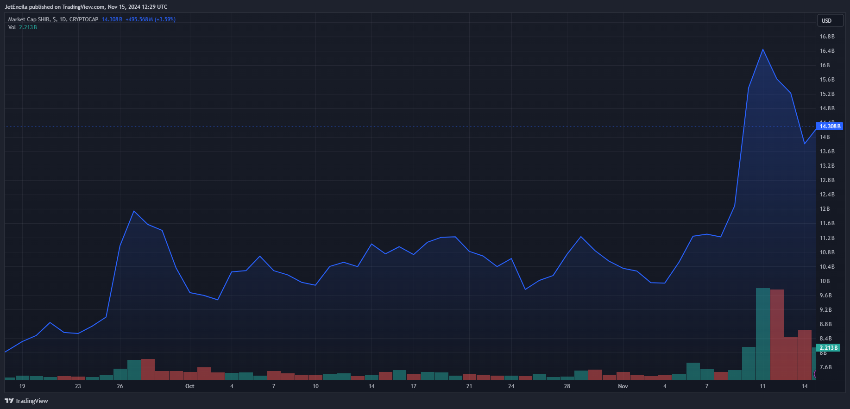
Task: Select the Market Cap SHIB legend title
Action: (53, 19)
